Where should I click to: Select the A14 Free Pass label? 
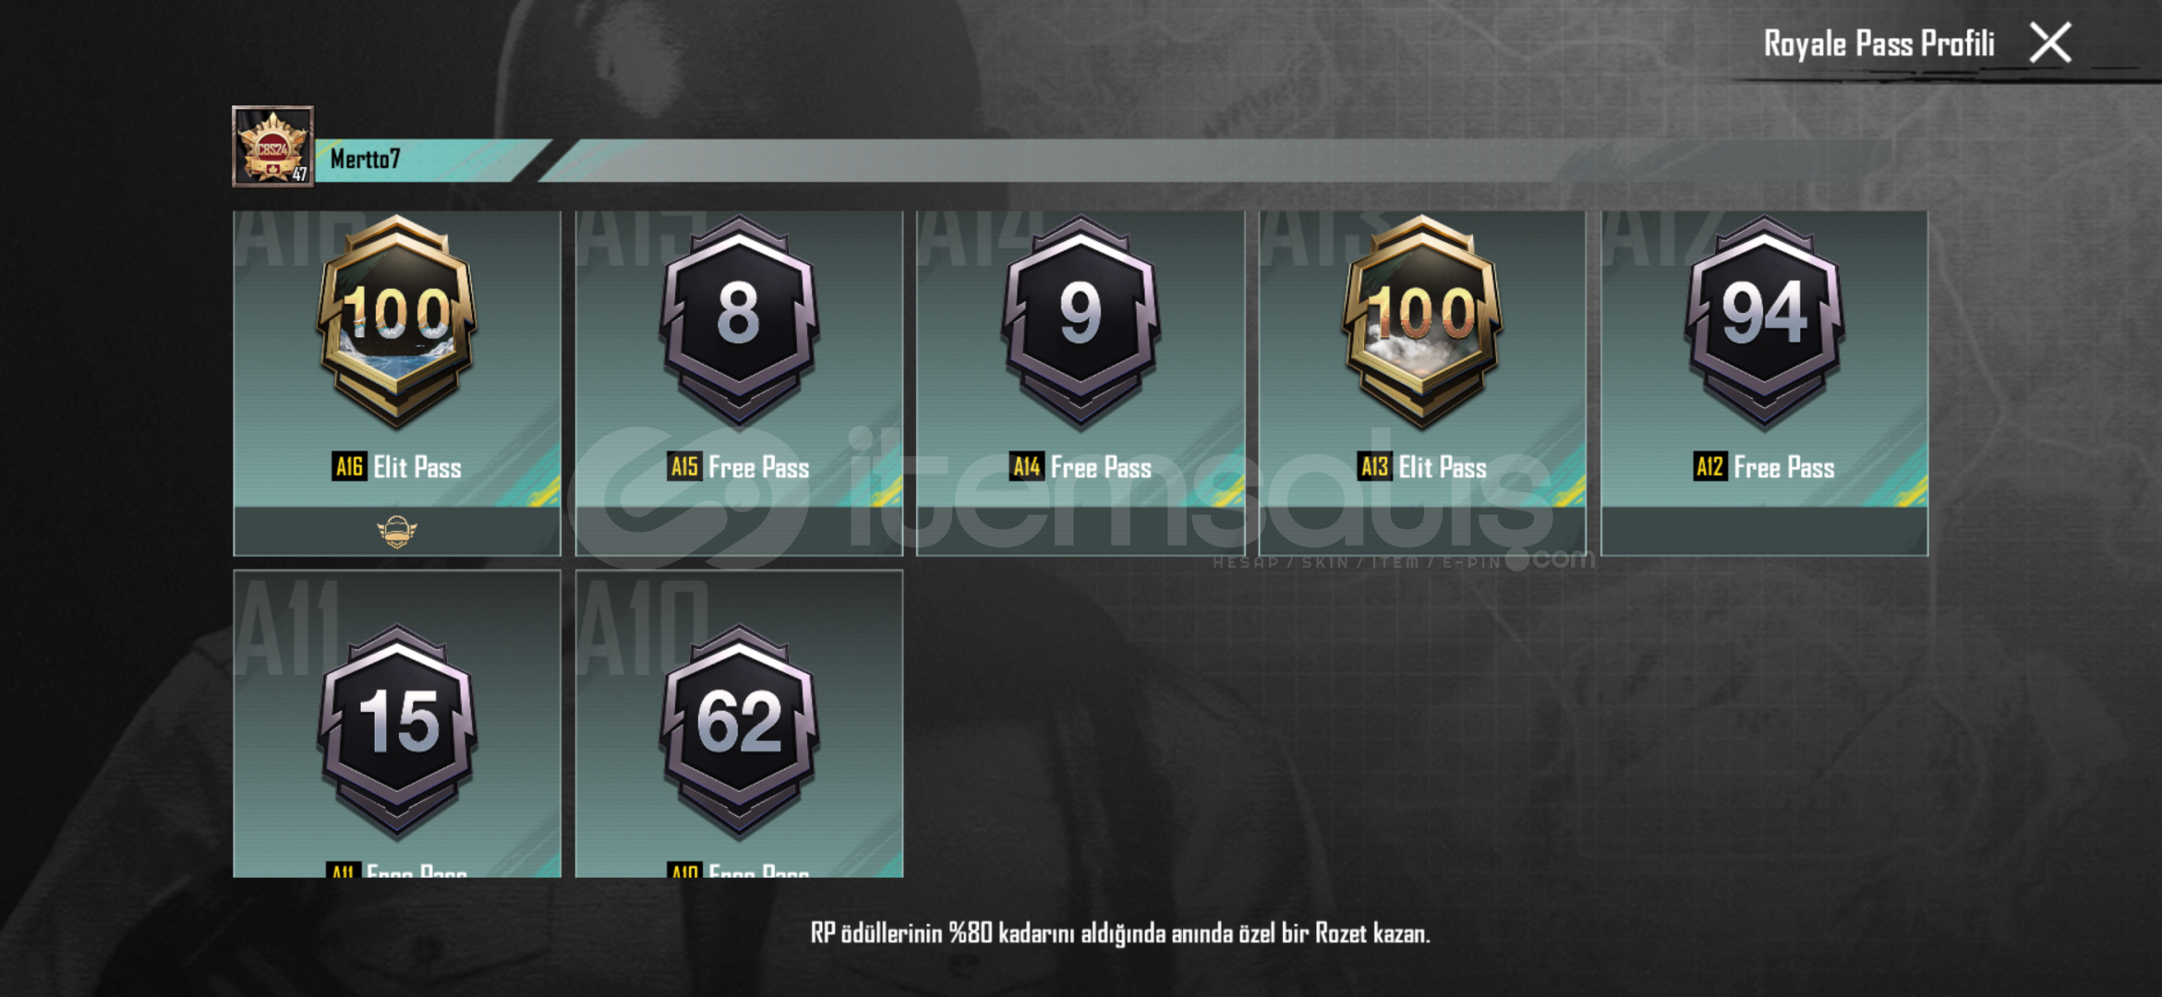pyautogui.click(x=1081, y=467)
